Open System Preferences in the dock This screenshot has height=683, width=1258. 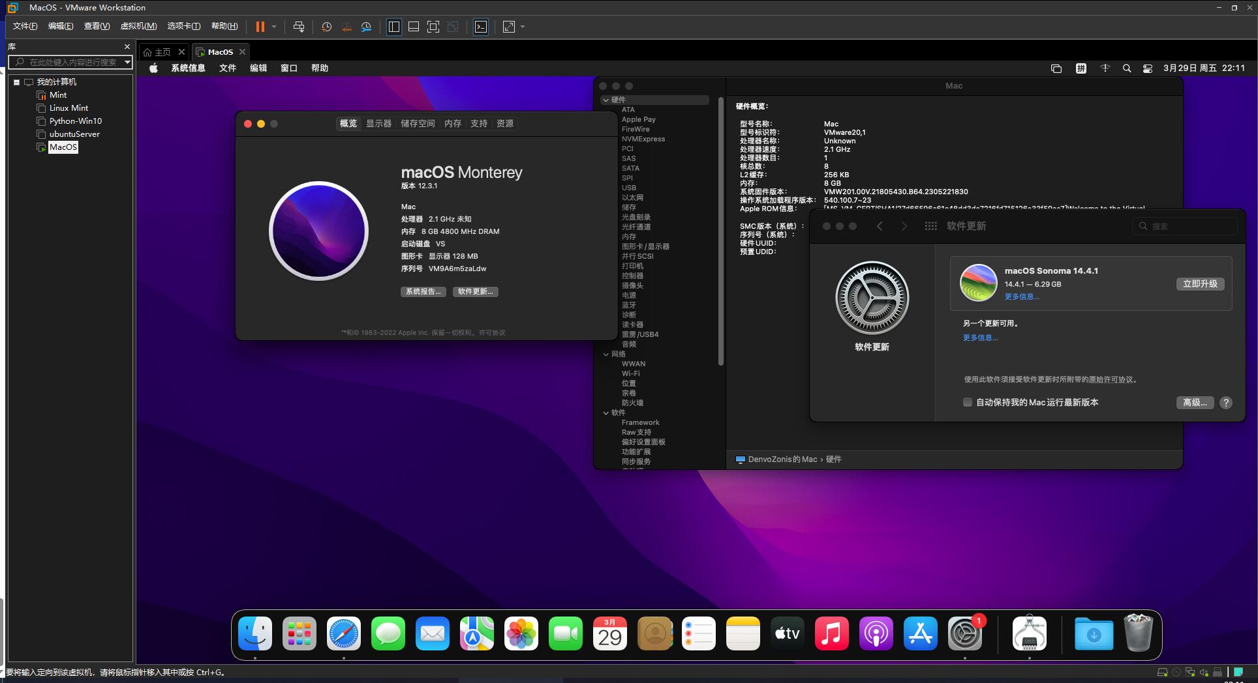[964, 633]
